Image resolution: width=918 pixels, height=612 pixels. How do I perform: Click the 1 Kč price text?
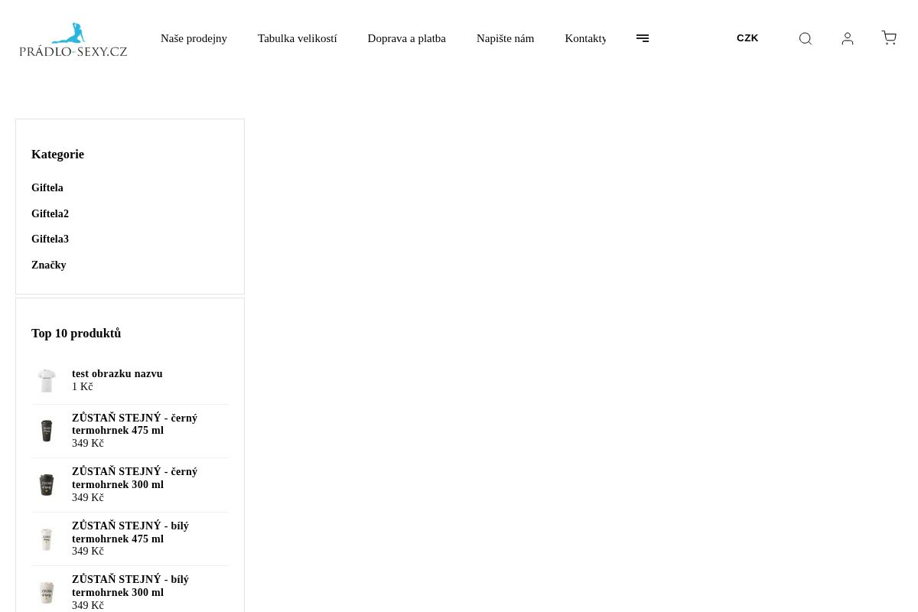tap(82, 387)
